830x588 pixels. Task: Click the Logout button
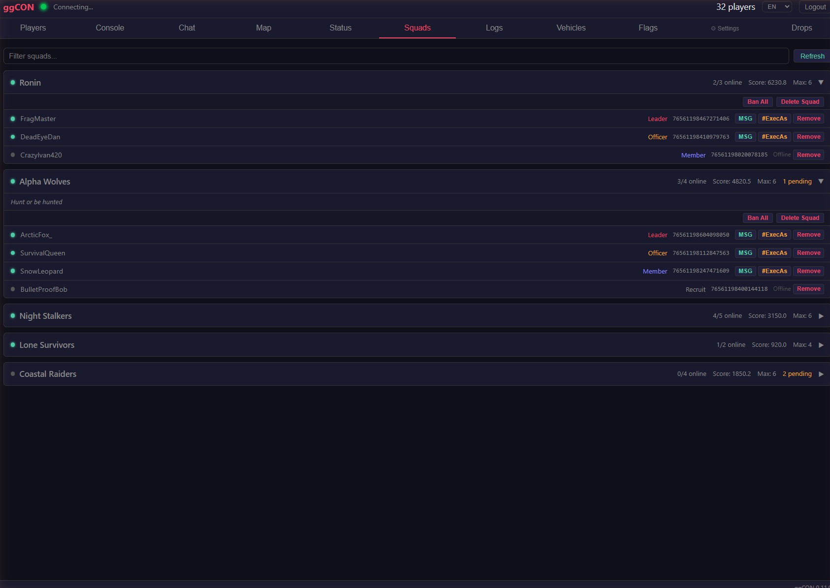point(815,7)
